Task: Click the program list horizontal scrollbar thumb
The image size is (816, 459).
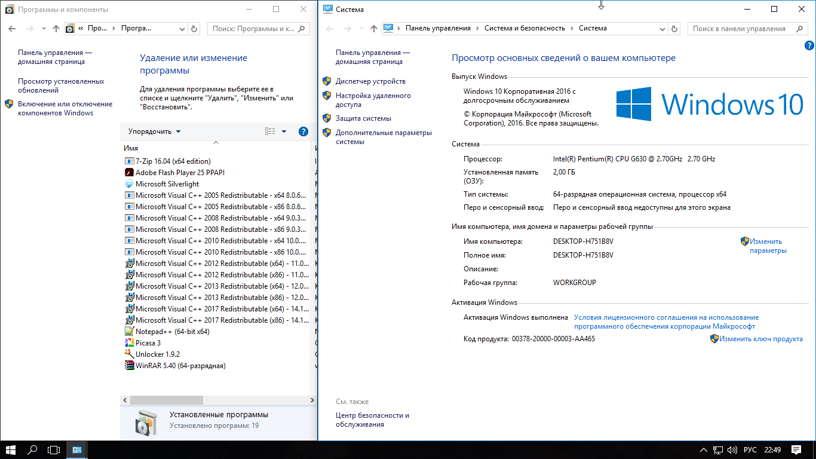Action: coord(167,400)
